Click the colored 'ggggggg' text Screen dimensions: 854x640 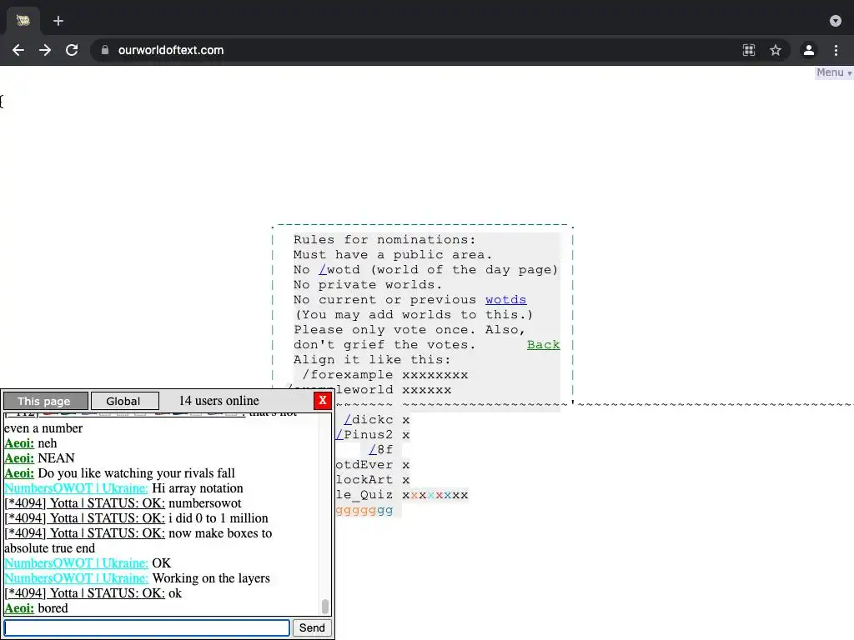pos(364,510)
